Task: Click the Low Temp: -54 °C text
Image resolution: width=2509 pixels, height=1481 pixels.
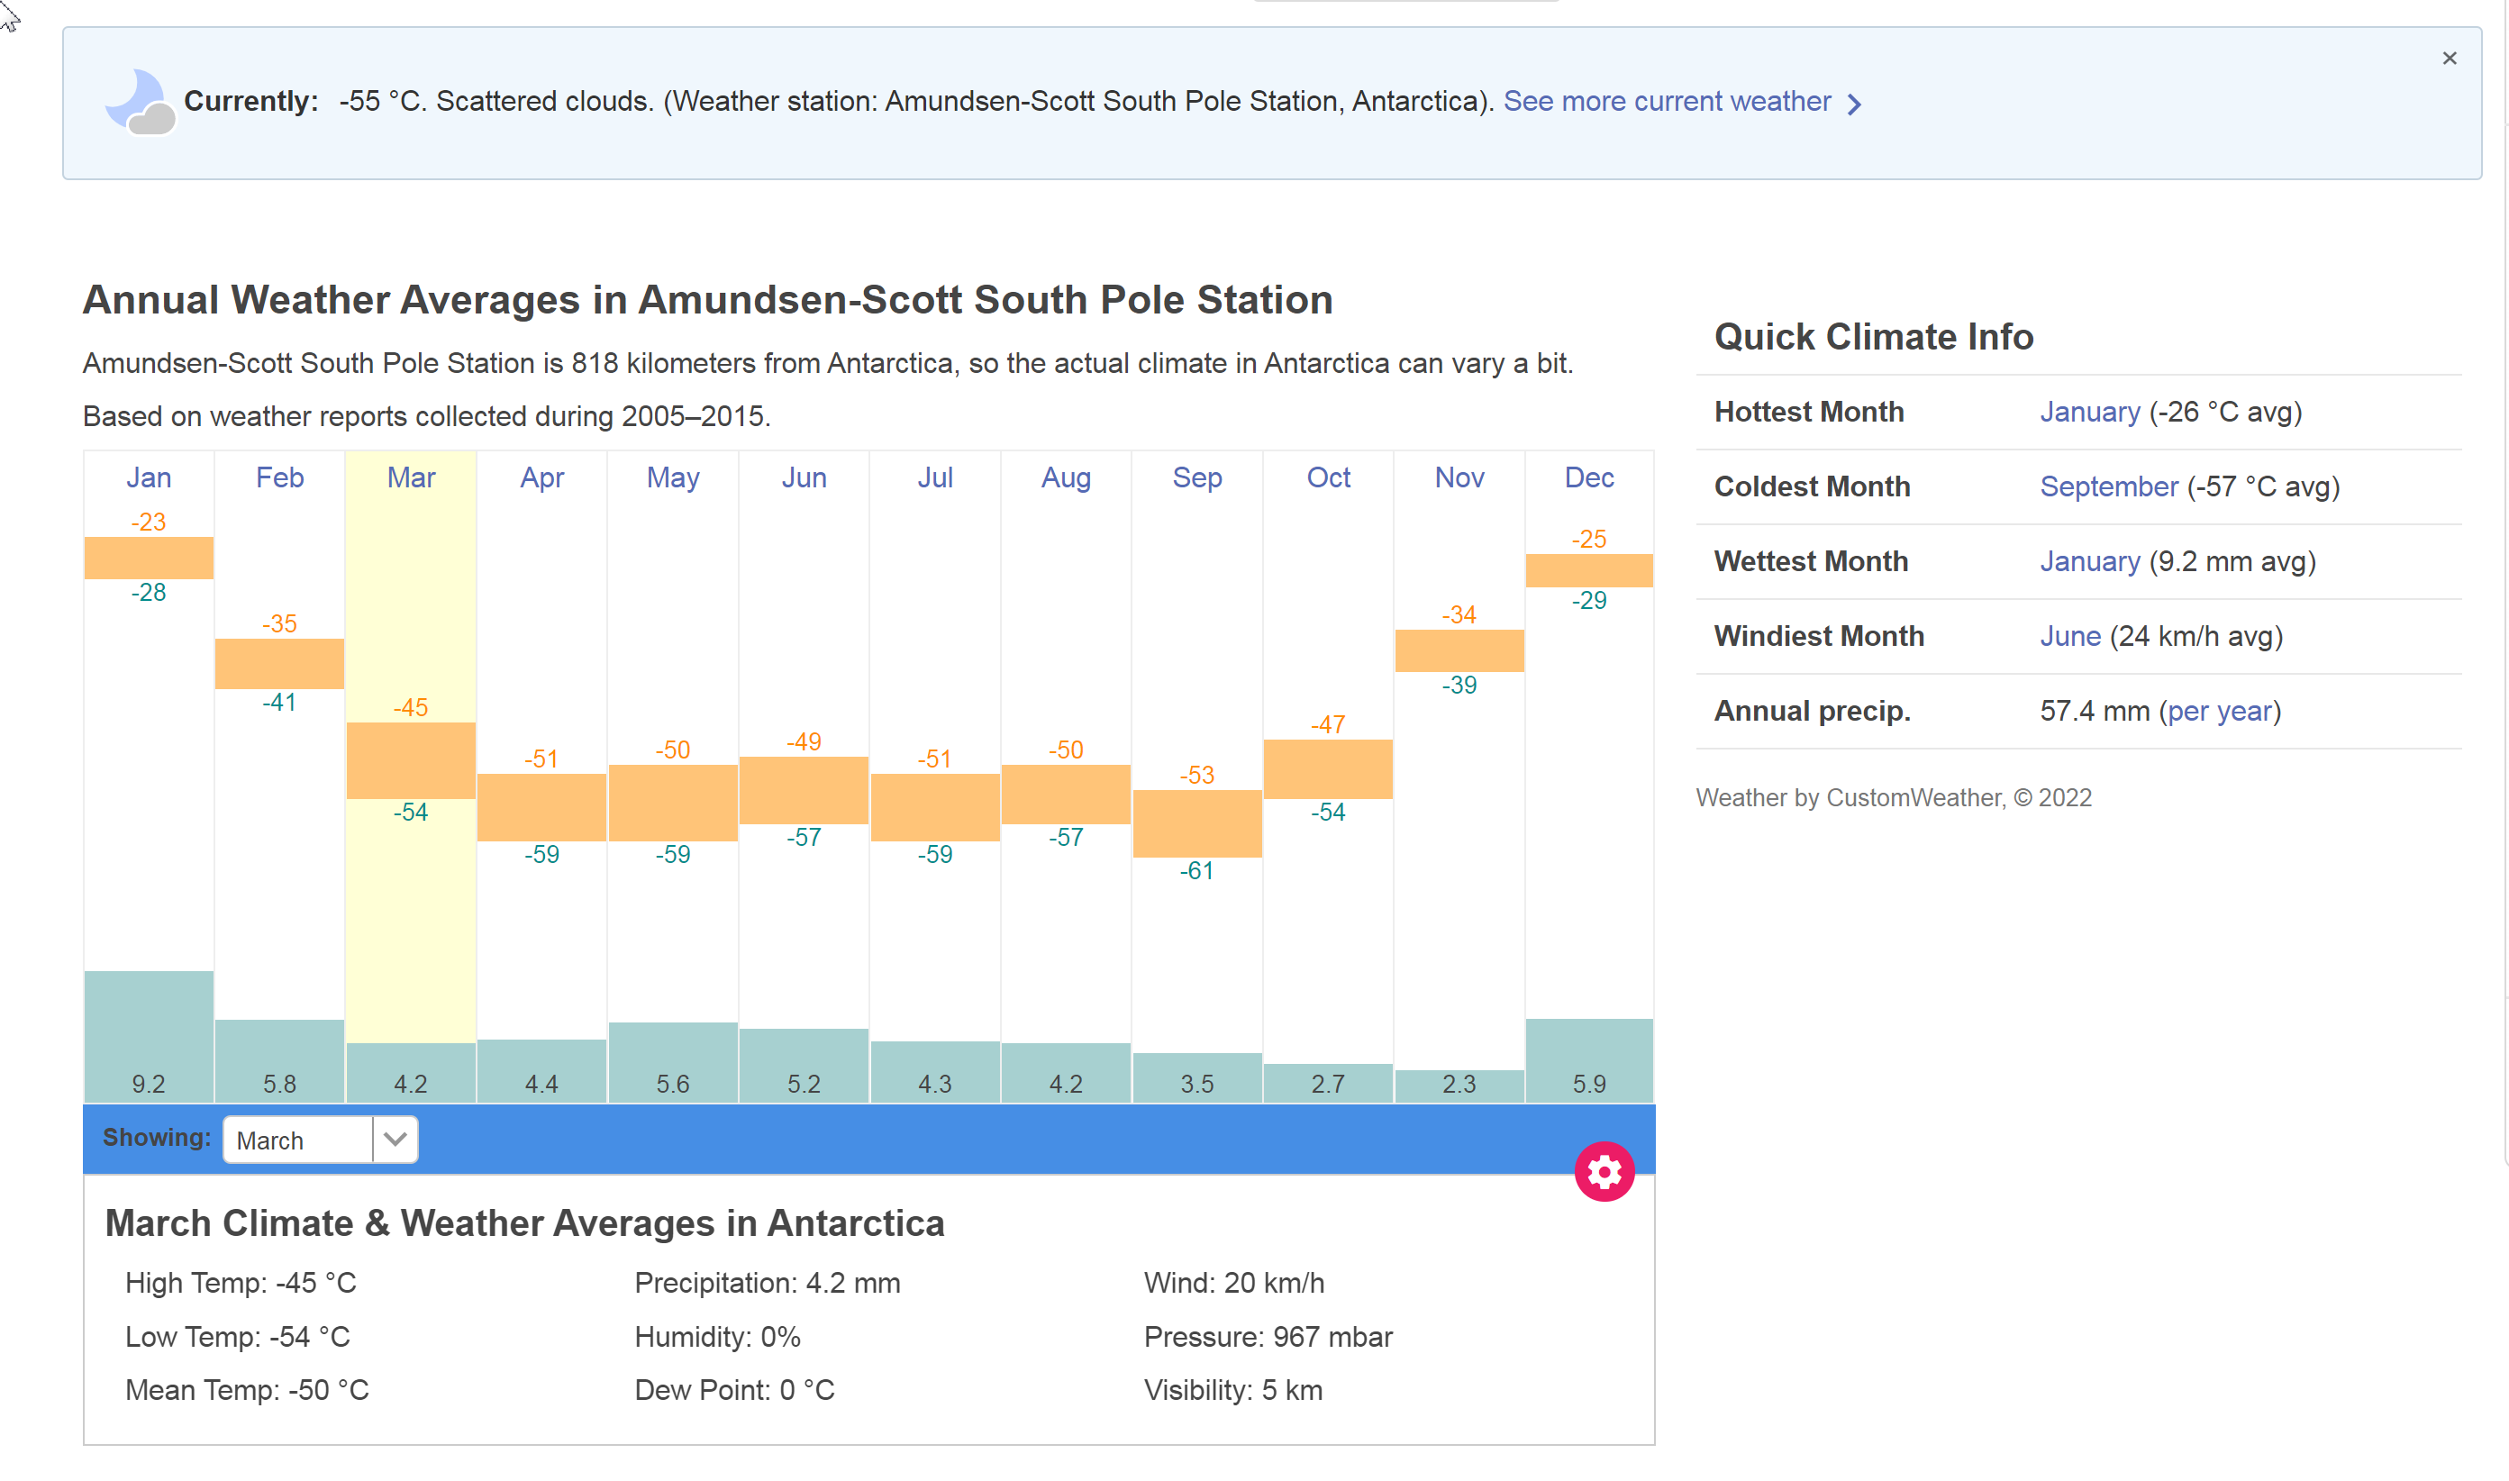Action: (238, 1337)
